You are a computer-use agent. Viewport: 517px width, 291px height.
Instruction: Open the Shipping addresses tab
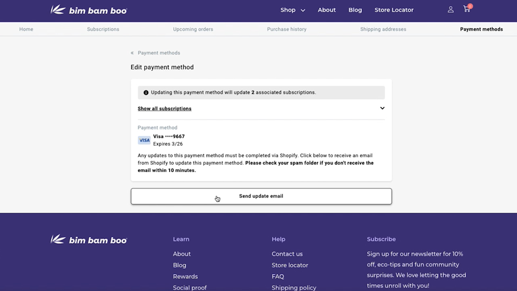[383, 29]
